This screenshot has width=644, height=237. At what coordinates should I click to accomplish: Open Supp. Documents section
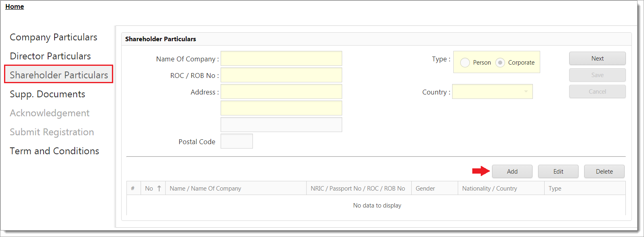47,94
